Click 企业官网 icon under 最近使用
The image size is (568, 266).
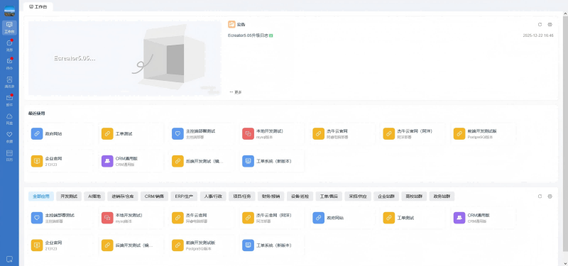tap(37, 161)
